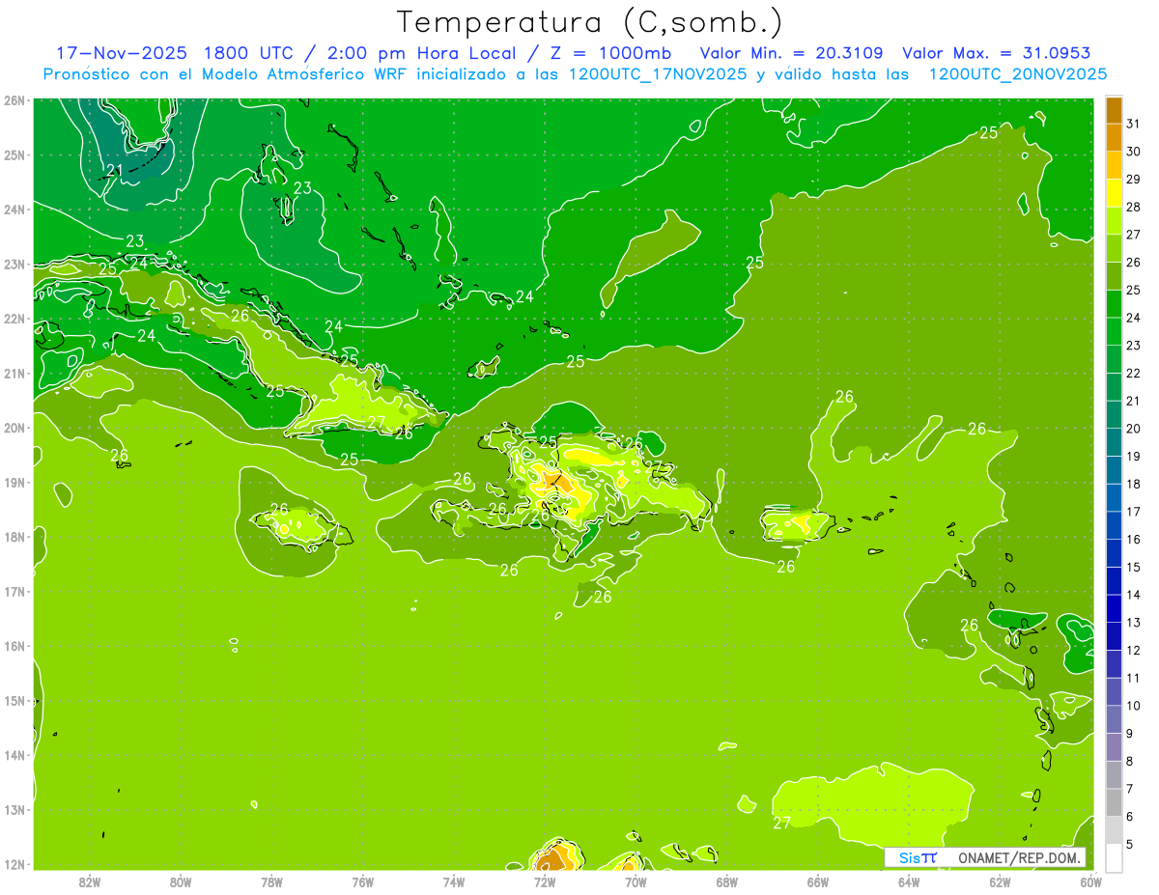
Task: Click the 19N latitude axis label
Action: pyautogui.click(x=14, y=482)
